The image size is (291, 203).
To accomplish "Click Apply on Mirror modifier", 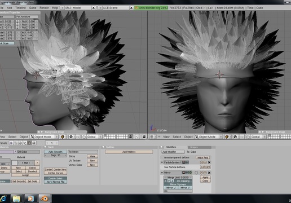I will coord(205,177).
